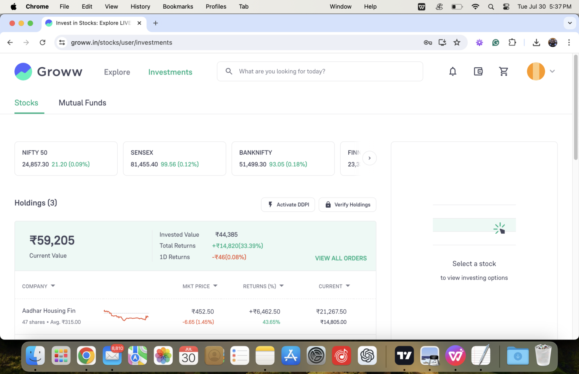Open the notifications bell
The image size is (579, 374).
(x=452, y=71)
